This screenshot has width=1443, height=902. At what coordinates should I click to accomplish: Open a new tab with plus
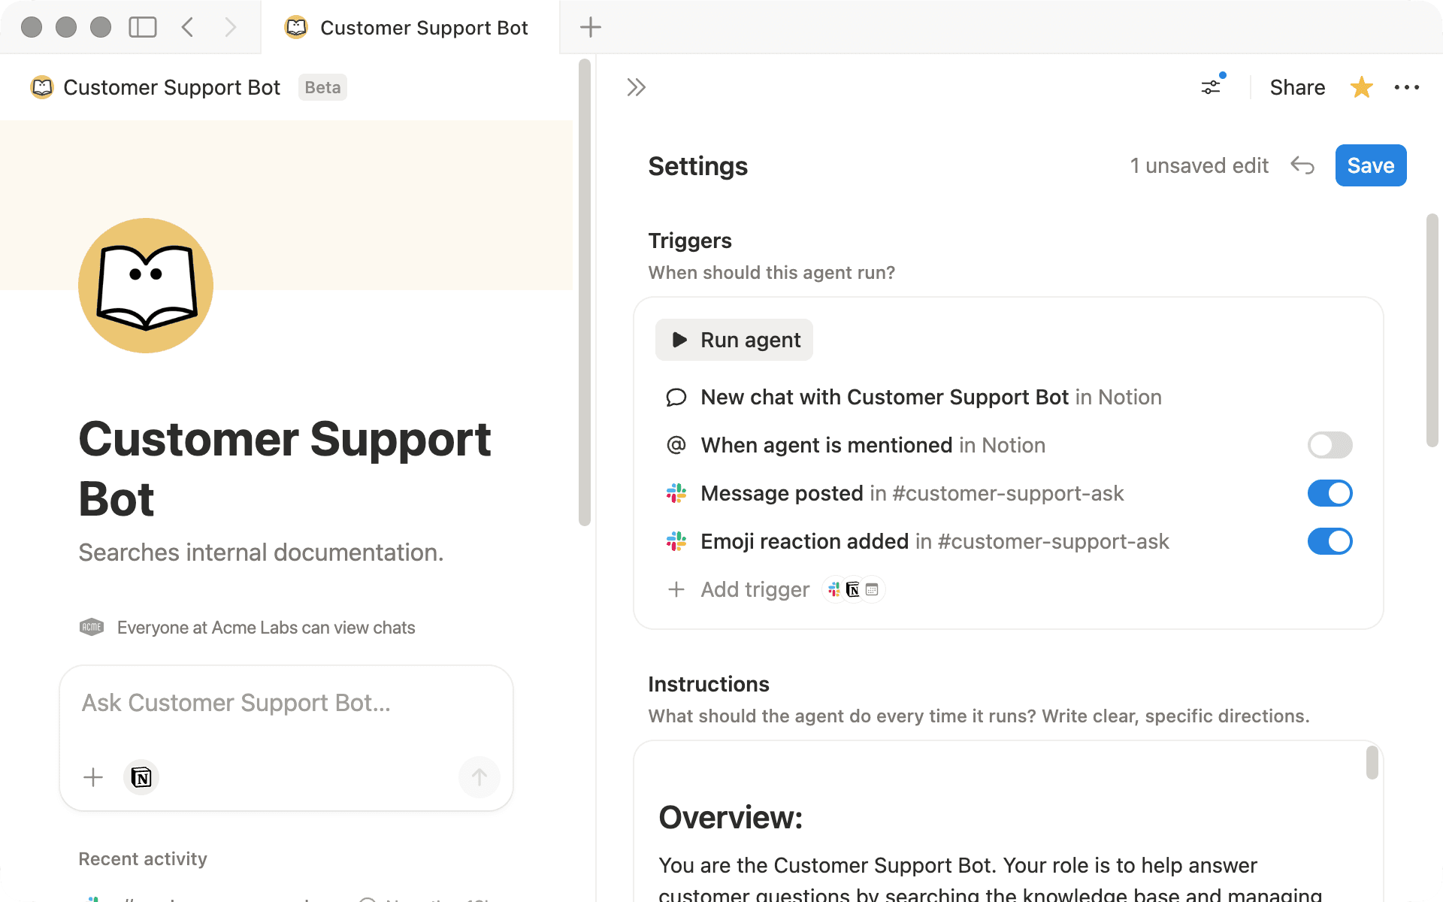[591, 27]
